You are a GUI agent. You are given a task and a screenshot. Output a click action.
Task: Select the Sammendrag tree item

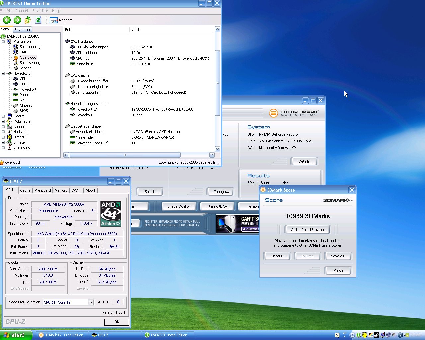30,47
